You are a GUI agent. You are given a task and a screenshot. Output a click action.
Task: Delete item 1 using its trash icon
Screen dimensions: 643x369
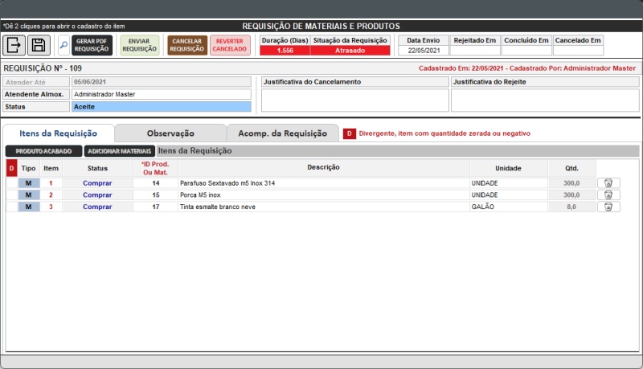608,182
